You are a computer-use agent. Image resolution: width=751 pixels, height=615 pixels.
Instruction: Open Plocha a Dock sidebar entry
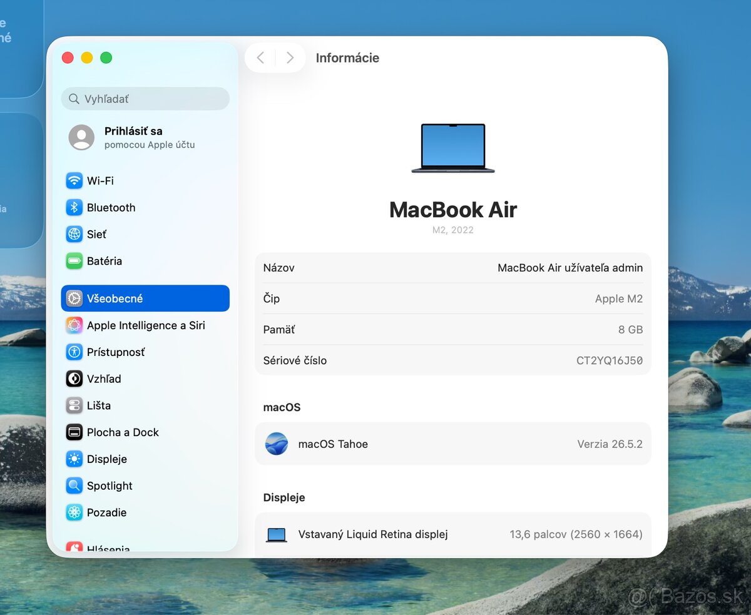pyautogui.click(x=145, y=432)
